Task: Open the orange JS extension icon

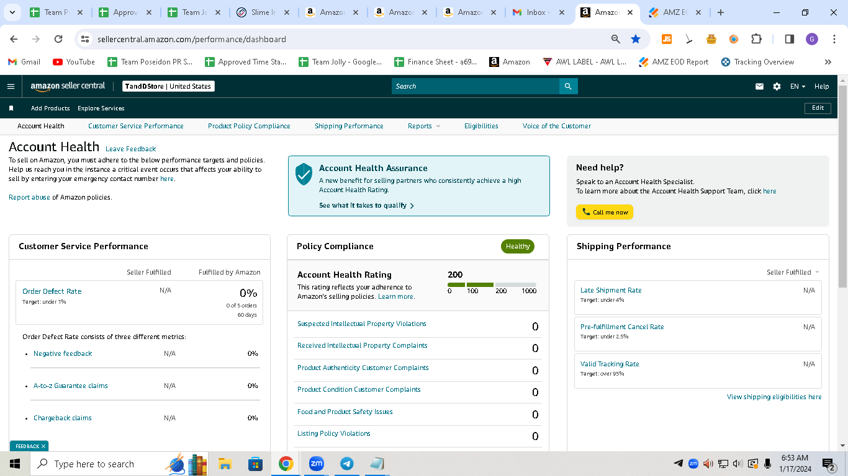Action: 667,39
